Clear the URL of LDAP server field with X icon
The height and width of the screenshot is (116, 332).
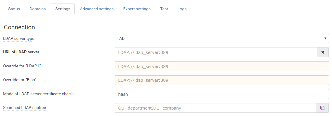click(323, 52)
